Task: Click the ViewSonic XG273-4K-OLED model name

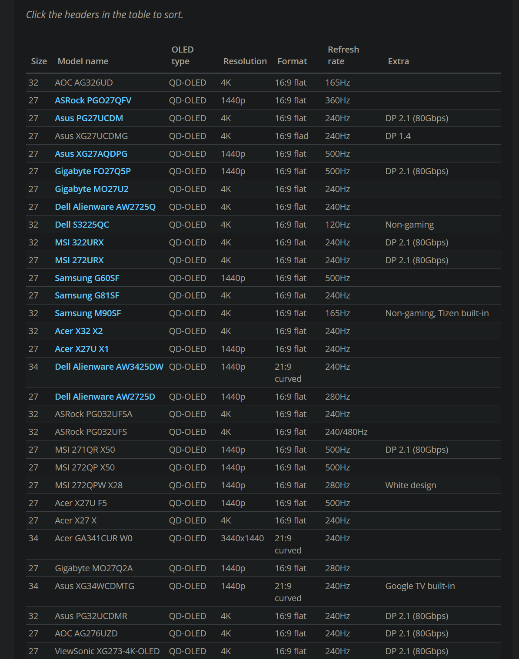Action: [107, 651]
